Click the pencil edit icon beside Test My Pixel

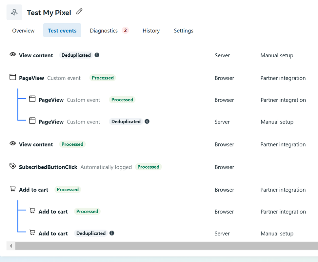click(x=79, y=11)
